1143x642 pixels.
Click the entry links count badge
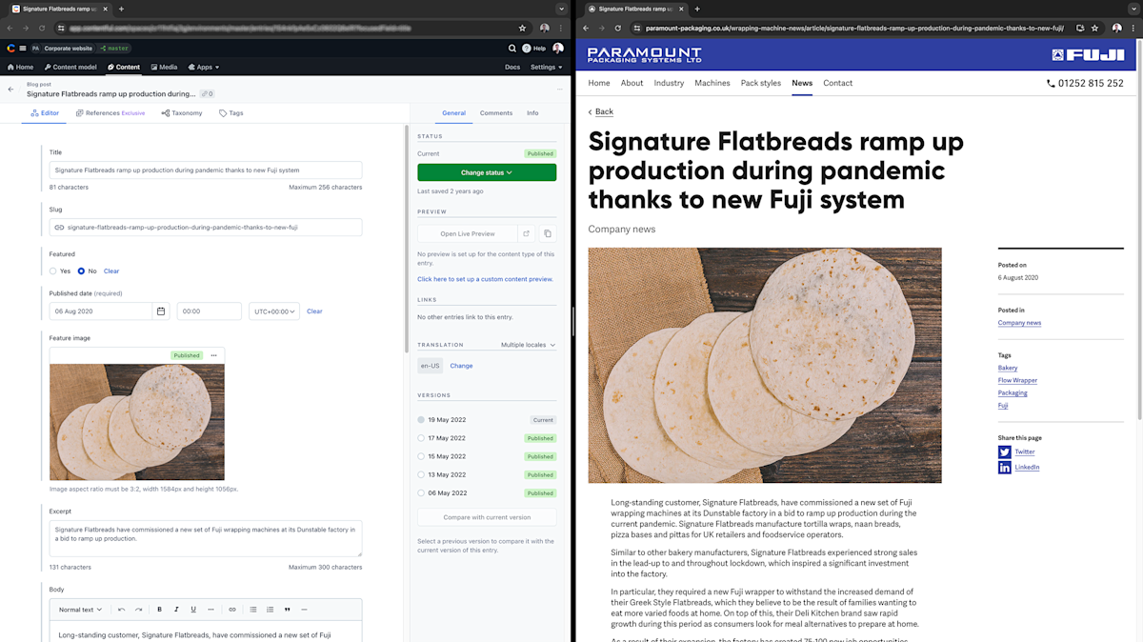pyautogui.click(x=207, y=94)
